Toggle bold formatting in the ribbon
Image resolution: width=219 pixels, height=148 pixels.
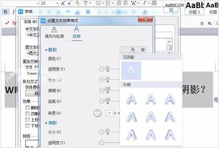tap(6, 12)
